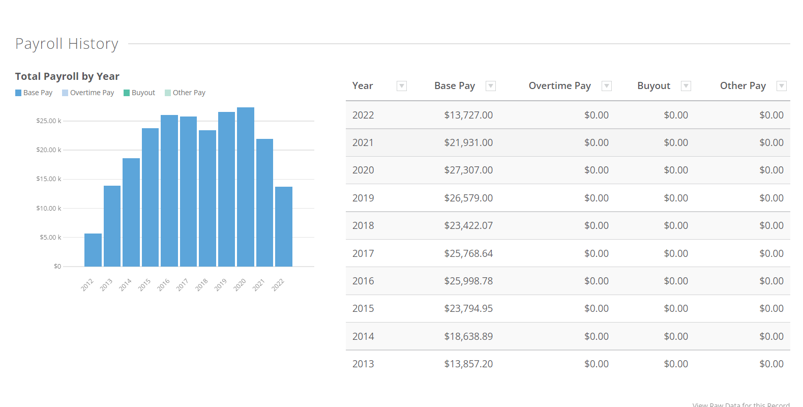Click the $25,998.78 base pay value

point(468,281)
